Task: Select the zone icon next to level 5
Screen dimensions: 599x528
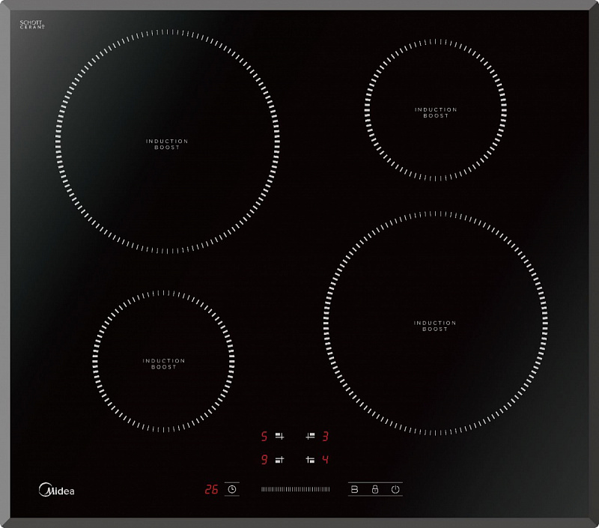Action: tap(279, 436)
